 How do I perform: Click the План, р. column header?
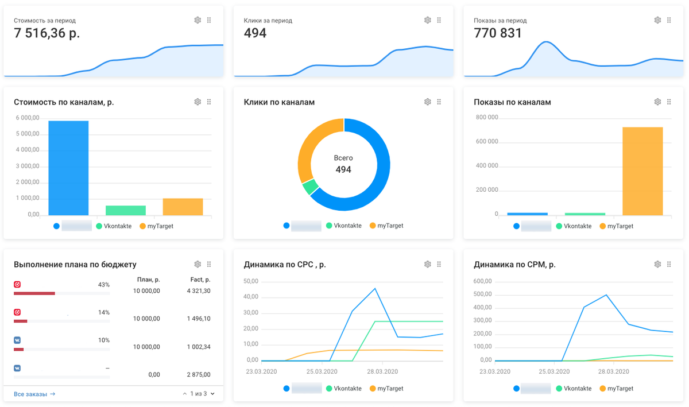coord(149,280)
